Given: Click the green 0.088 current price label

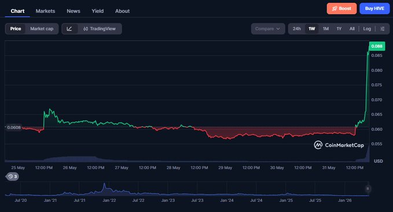Looking at the screenshot, I should coord(377,46).
